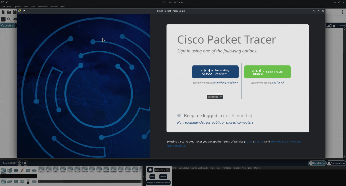The image size is (346, 186).
Task: Pick the 2901 router device
Action: [x=63, y=170]
